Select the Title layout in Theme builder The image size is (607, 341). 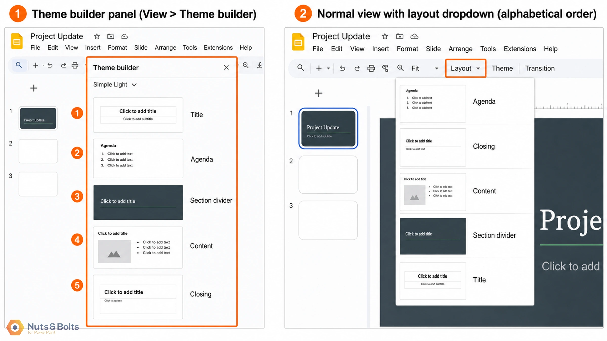click(138, 115)
